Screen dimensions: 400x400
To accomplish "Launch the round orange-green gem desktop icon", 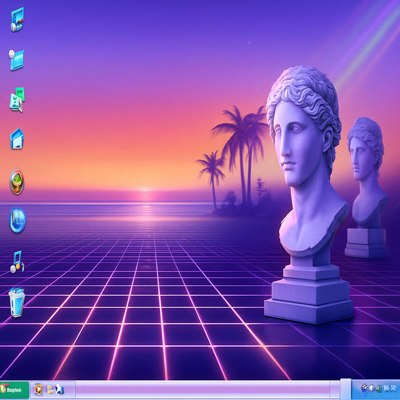I will tap(17, 182).
